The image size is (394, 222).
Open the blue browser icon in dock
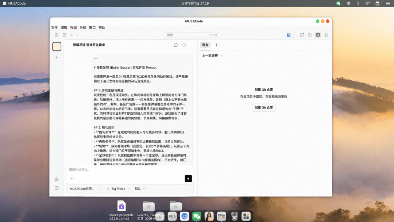click(x=185, y=216)
